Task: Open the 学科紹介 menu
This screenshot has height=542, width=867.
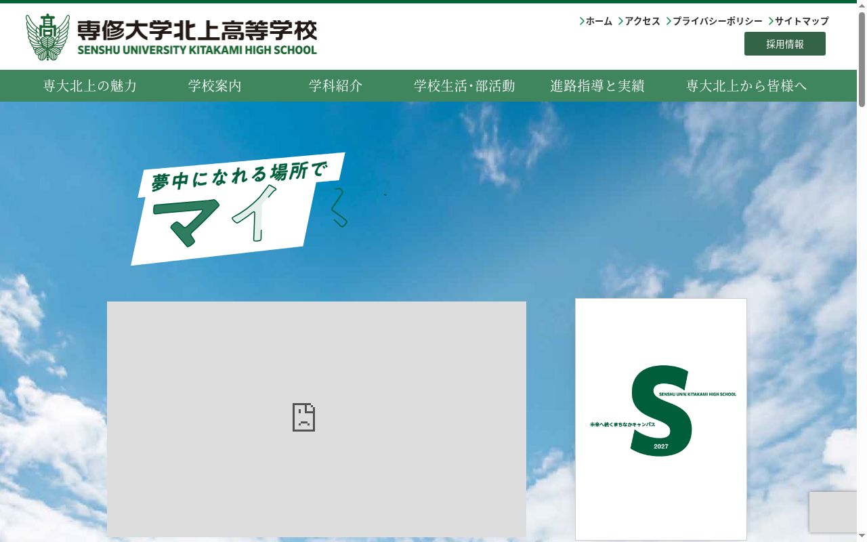Action: point(335,86)
